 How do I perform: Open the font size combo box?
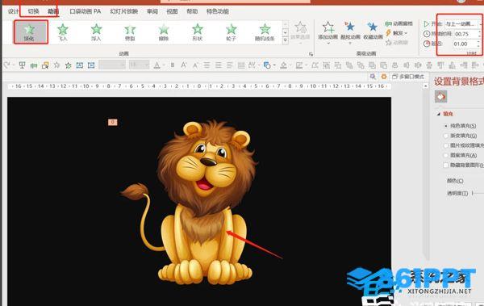point(140,65)
